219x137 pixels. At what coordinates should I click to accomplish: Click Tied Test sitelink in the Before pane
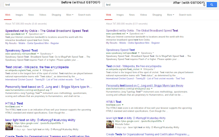click(79, 79)
